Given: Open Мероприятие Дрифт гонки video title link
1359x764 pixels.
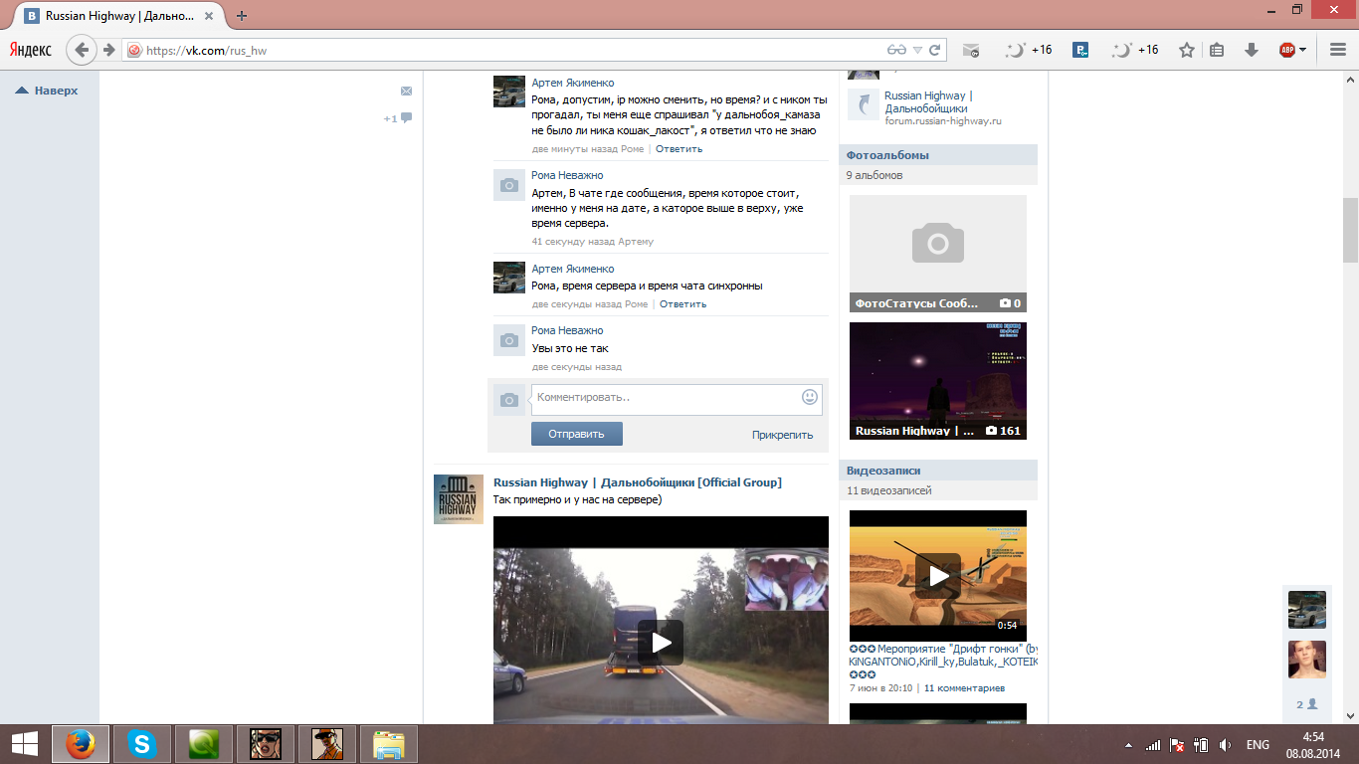Looking at the screenshot, I should pos(943,661).
